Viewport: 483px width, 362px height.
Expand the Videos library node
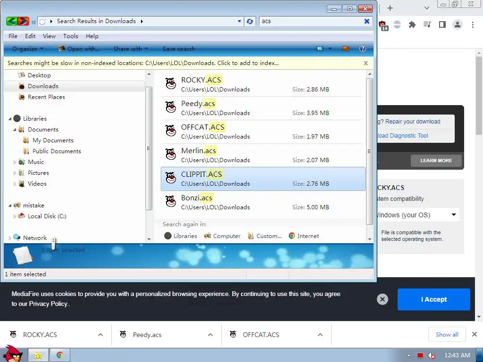click(x=15, y=184)
